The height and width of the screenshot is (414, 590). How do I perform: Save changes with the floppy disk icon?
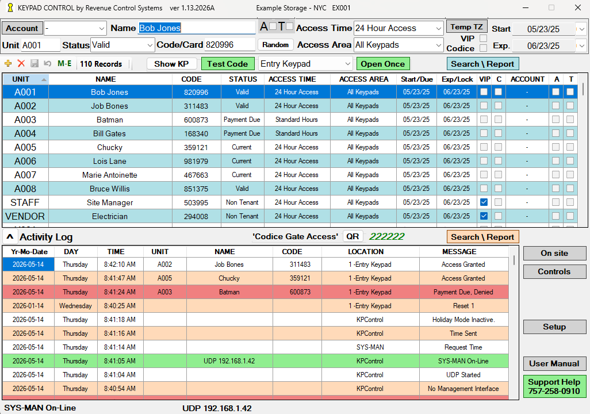[x=35, y=64]
